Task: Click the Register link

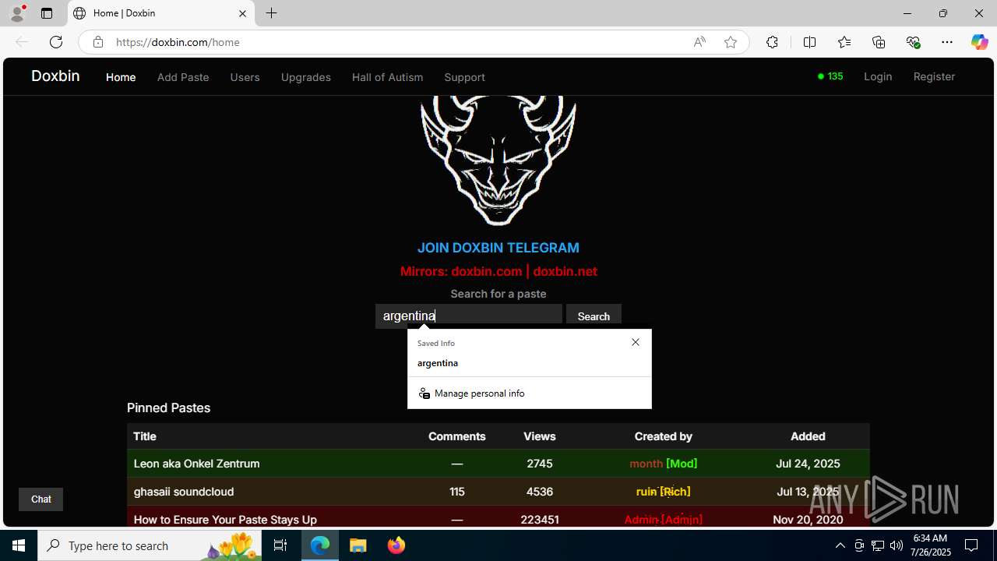Action: click(934, 76)
